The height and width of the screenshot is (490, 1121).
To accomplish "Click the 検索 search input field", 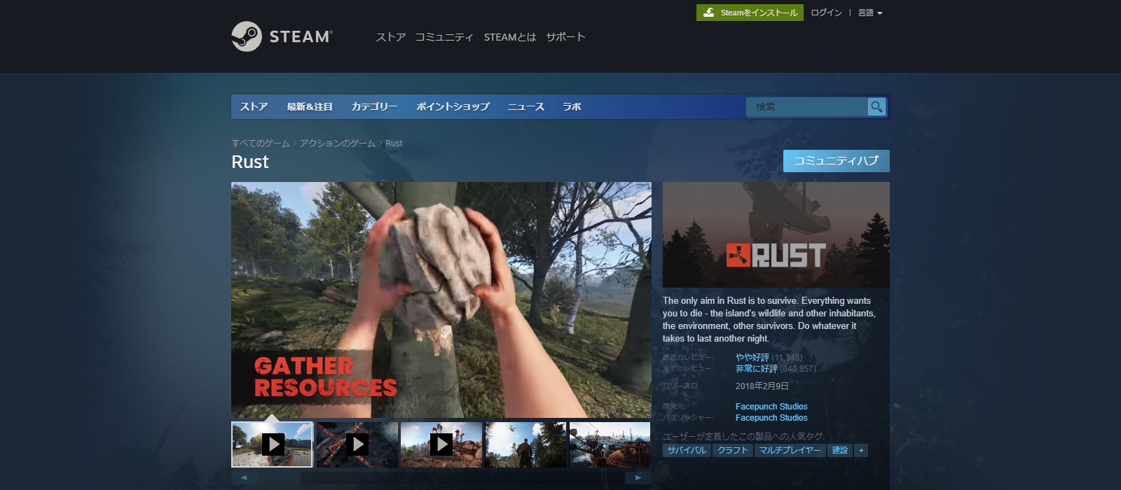I will (x=807, y=106).
